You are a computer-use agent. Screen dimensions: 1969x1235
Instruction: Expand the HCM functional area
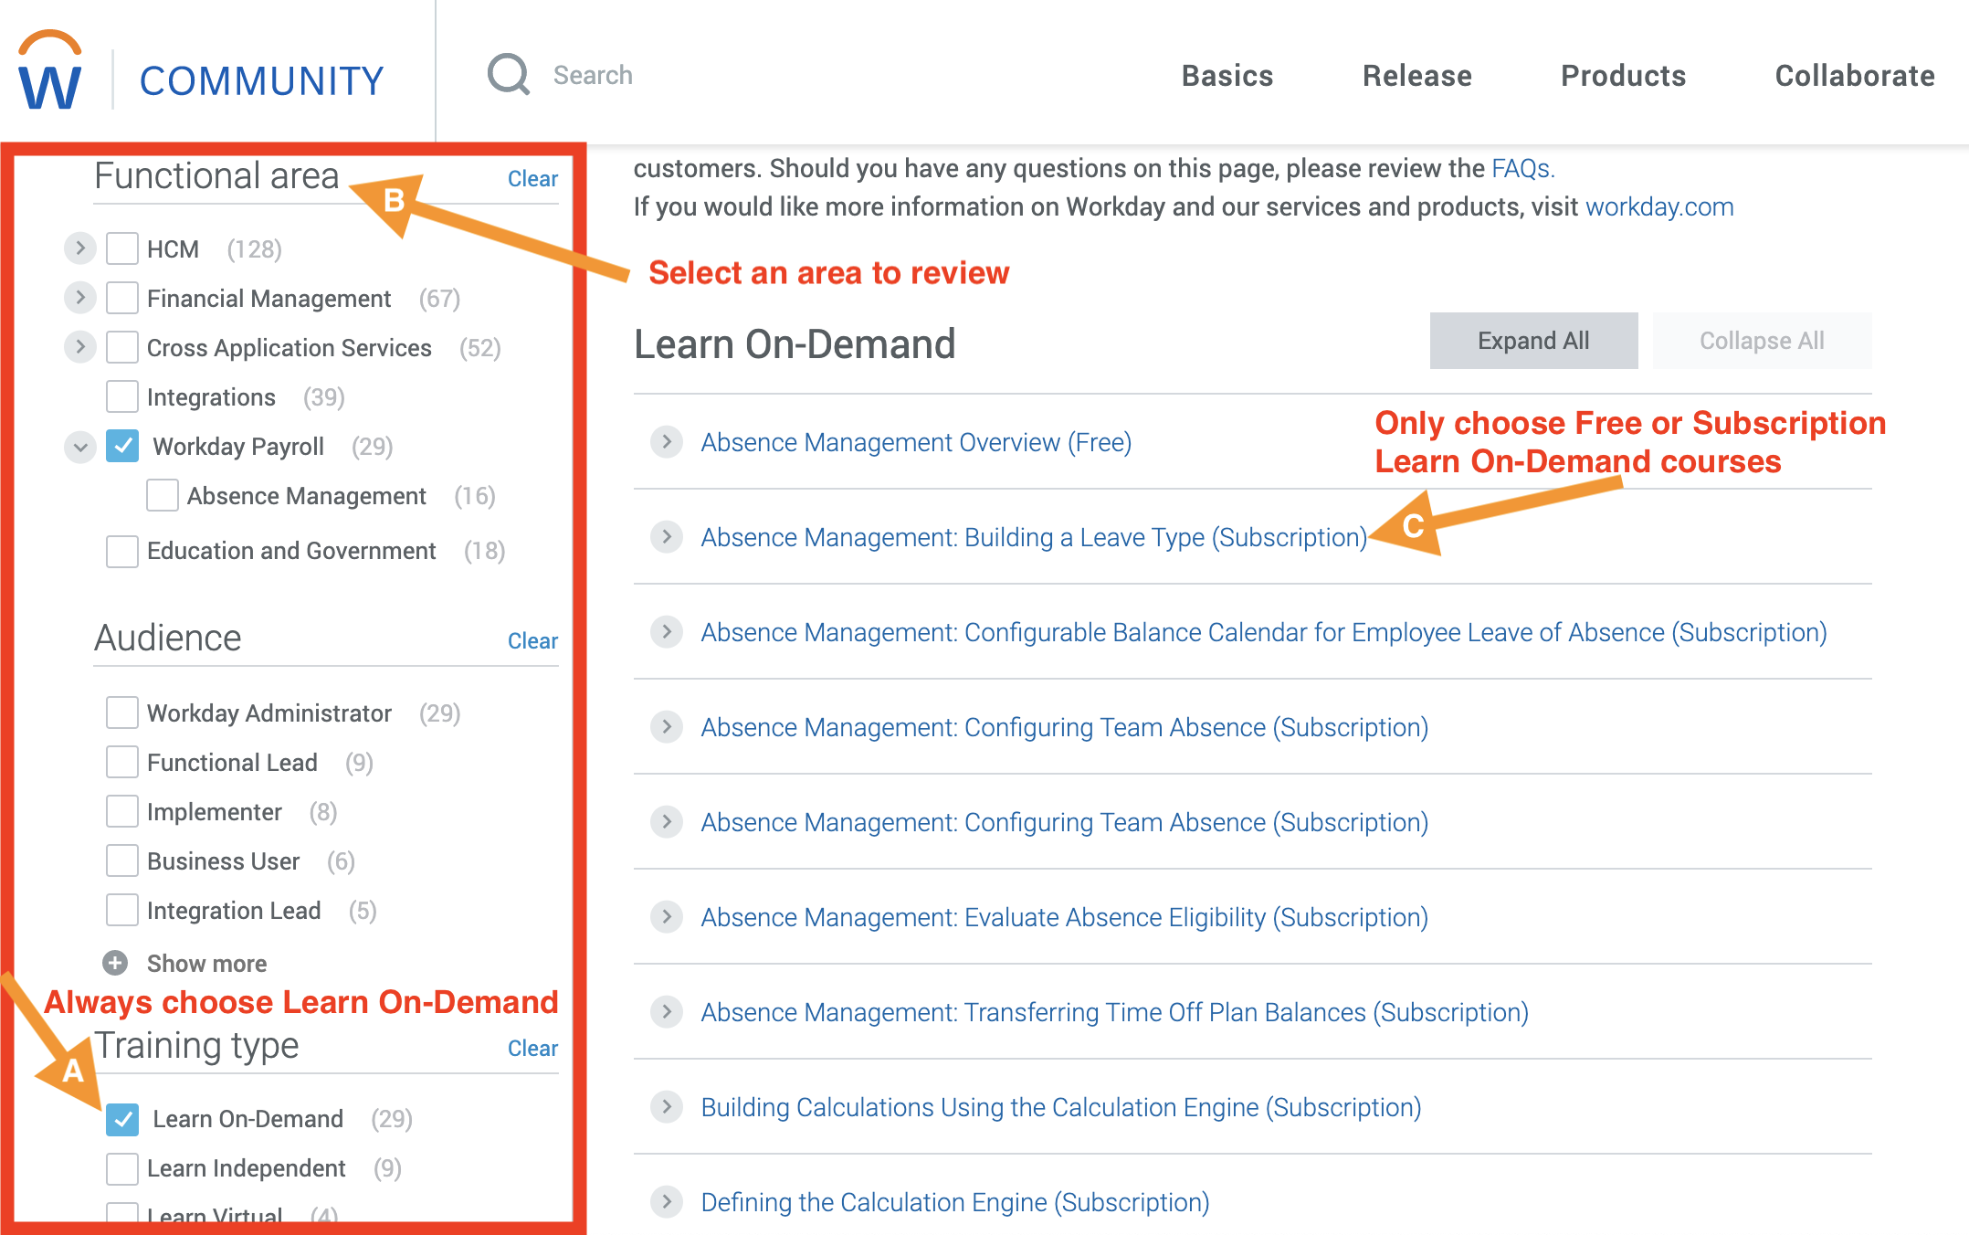[80, 248]
